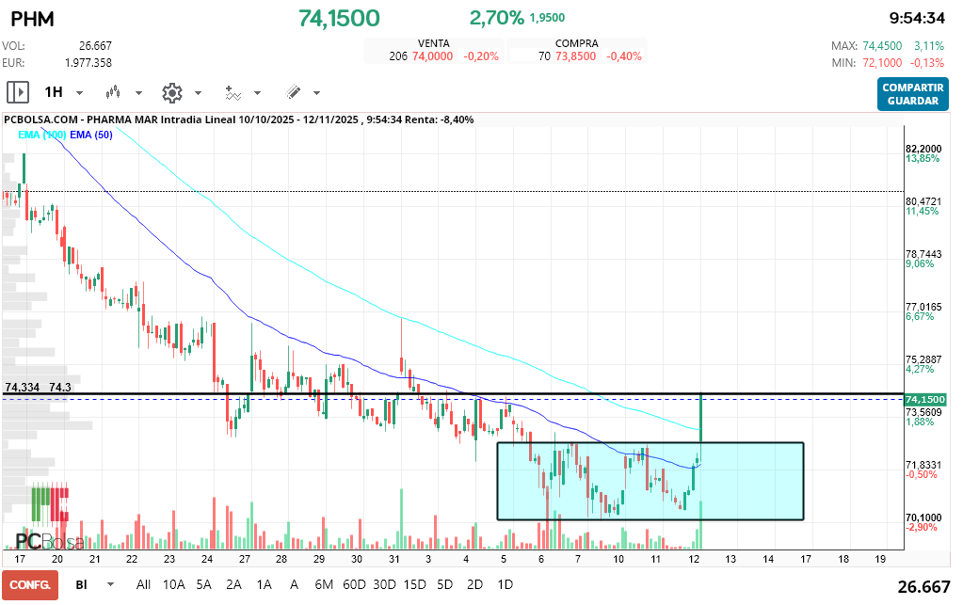Click the EMA (100) legend label
Screen dimensions: 963x605
tap(41, 135)
